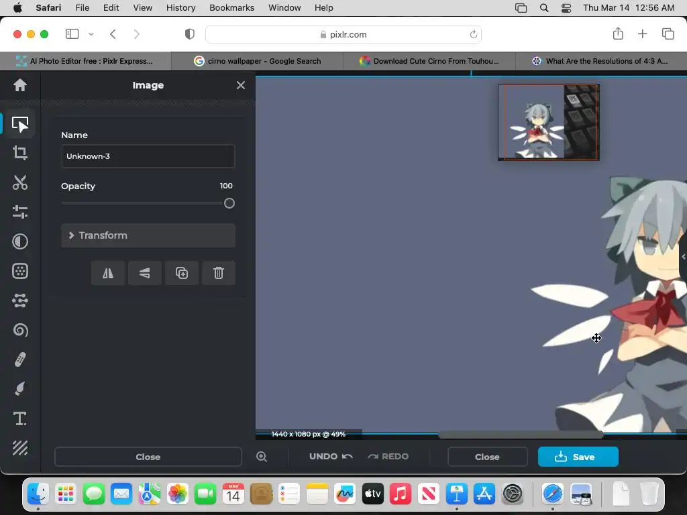Switch to cirno wallpaper Google Search tab
687x515 pixels.
tap(257, 61)
